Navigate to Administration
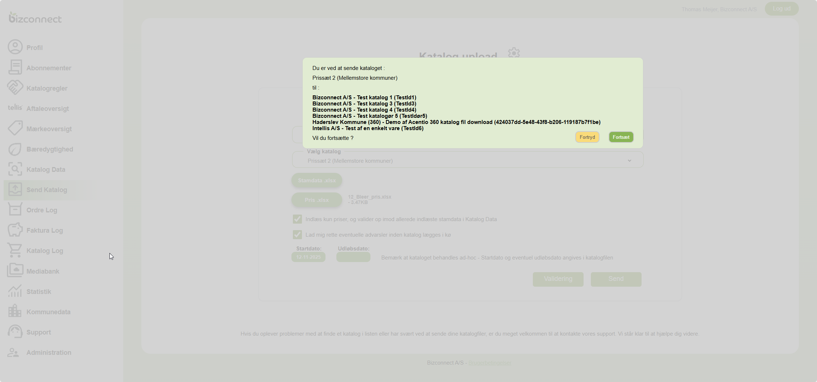Screen dimensions: 817x382 click(49, 352)
